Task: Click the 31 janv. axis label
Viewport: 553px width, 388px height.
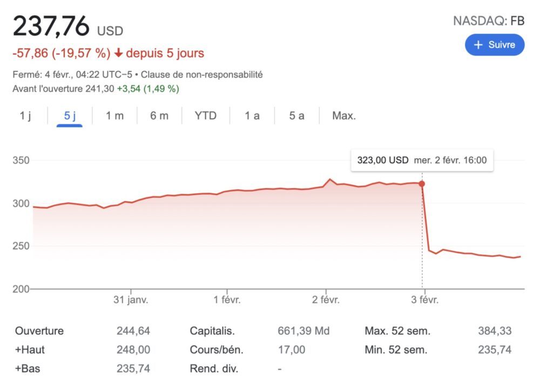Action: pyautogui.click(x=131, y=300)
